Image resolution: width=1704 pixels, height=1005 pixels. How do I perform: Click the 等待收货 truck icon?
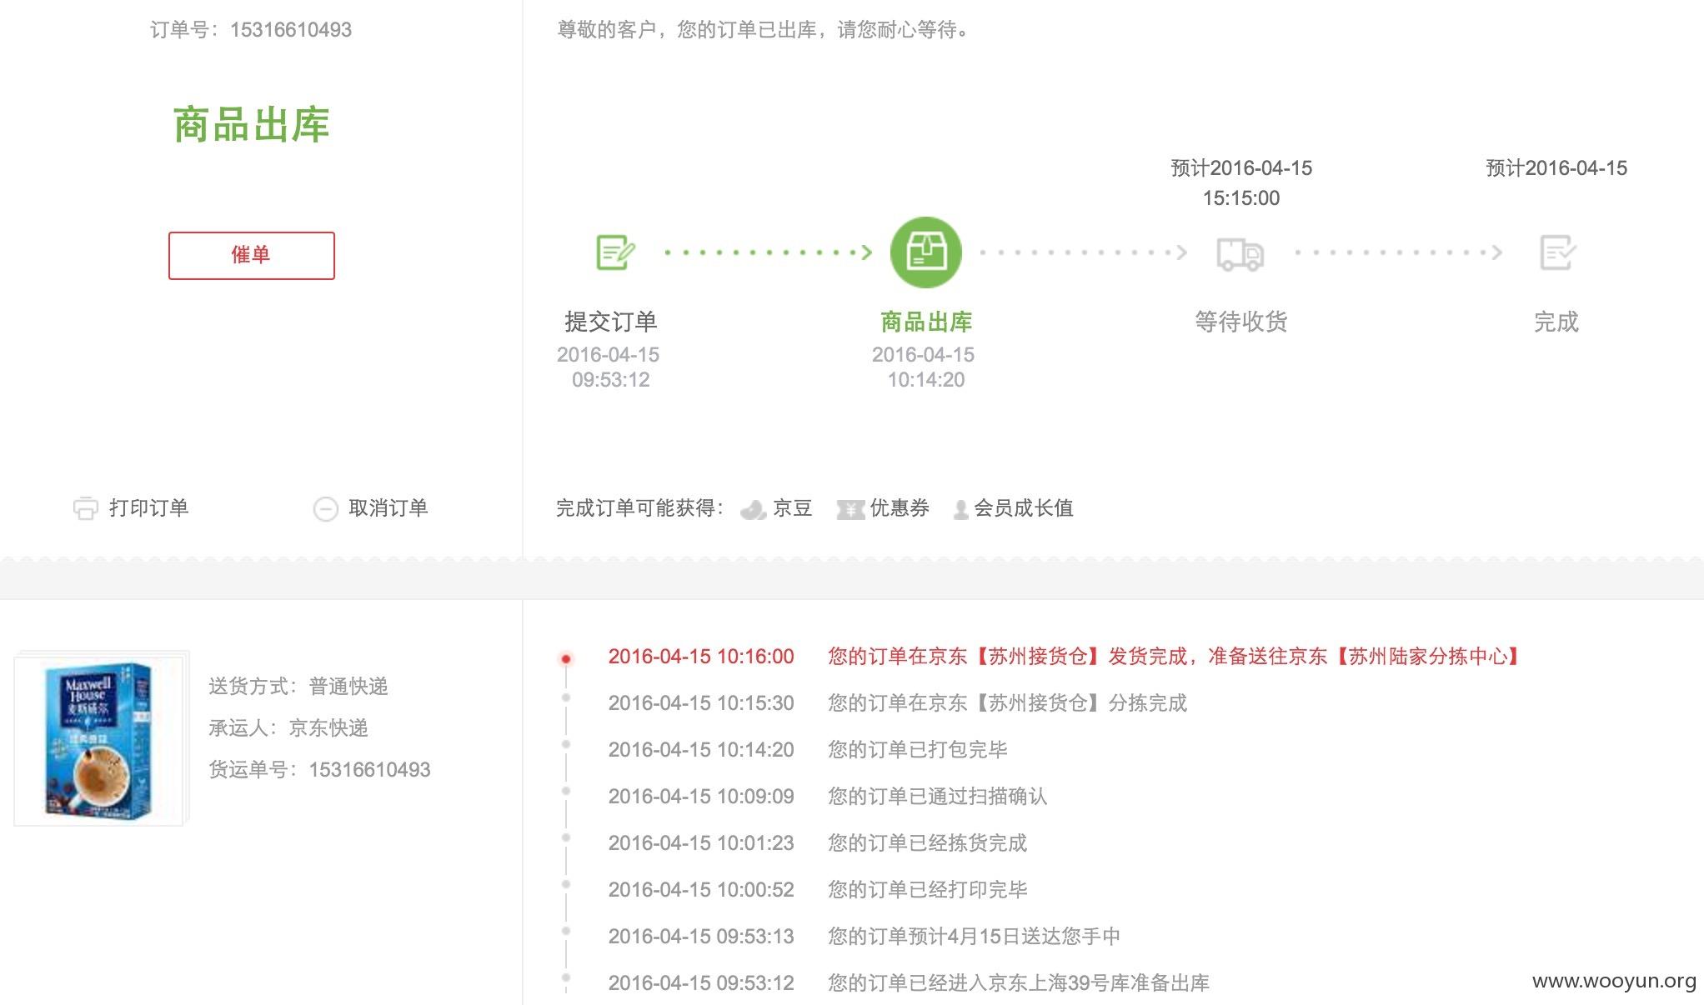[x=1240, y=253]
